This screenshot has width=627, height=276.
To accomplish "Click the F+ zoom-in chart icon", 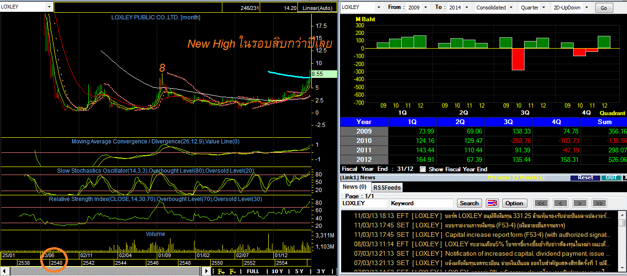I will coord(221,271).
